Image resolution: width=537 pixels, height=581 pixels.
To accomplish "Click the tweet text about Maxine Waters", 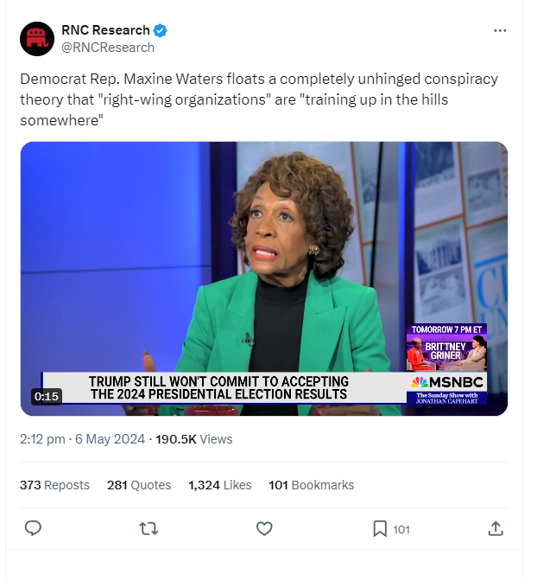I will (259, 99).
